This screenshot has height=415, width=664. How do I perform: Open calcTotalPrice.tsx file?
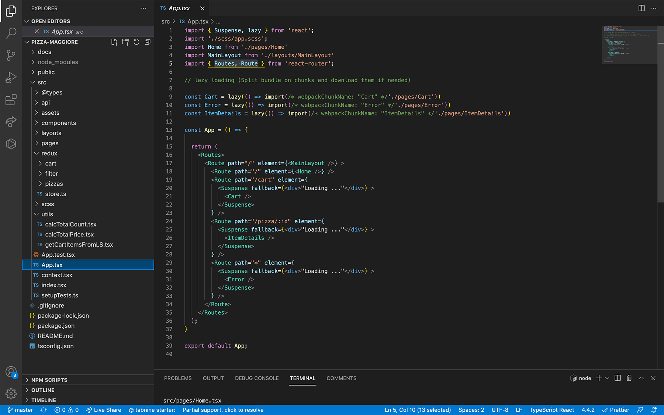coord(88,235)
